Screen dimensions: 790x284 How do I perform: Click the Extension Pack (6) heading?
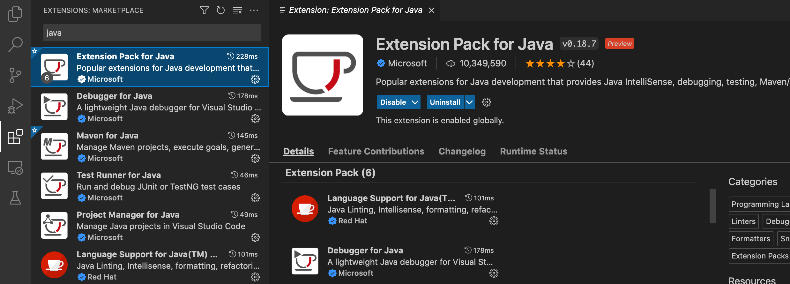tap(330, 173)
